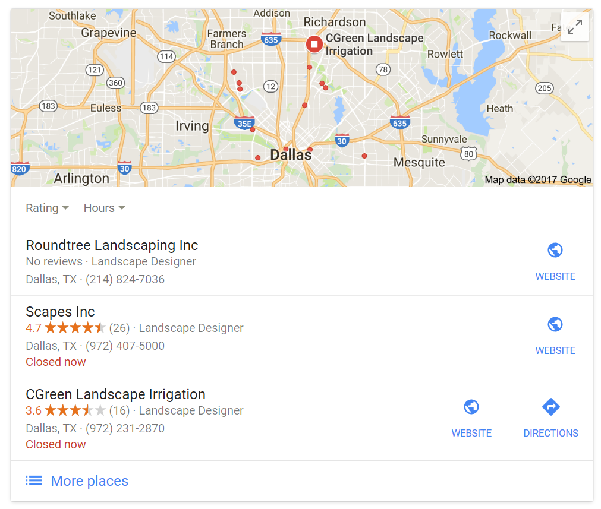Click the Rating dropdown arrow
601x509 pixels.
[x=65, y=208]
